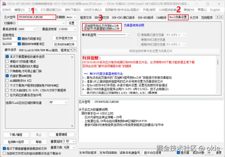Open STC调试接口(G) menu
Screen dimensions: 225x157
point(51,10)
